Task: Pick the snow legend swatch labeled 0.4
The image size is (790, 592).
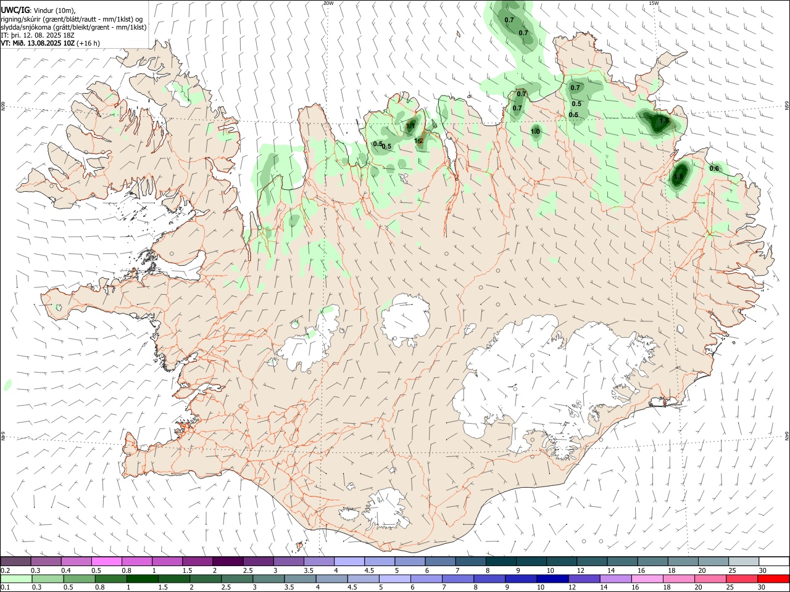Action: point(76,561)
